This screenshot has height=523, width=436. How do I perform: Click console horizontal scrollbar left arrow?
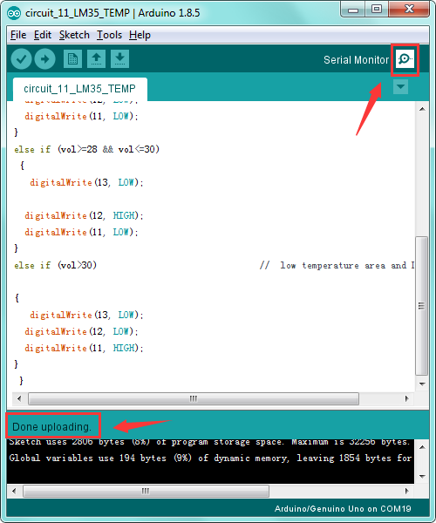[14, 491]
